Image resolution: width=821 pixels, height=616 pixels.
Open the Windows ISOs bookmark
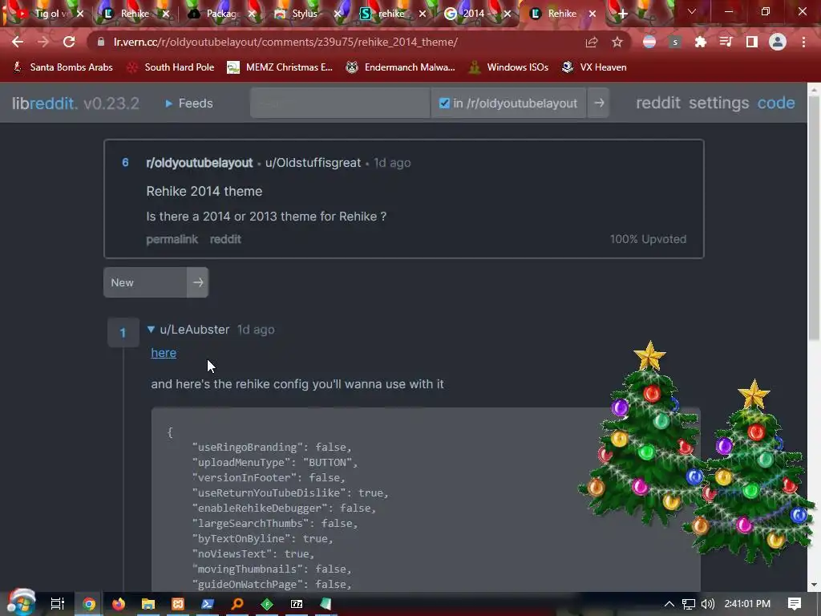pyautogui.click(x=508, y=67)
